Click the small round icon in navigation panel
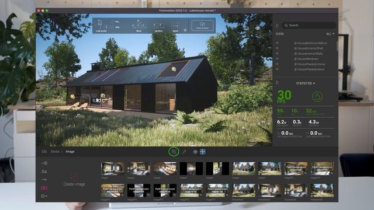 point(185,30)
